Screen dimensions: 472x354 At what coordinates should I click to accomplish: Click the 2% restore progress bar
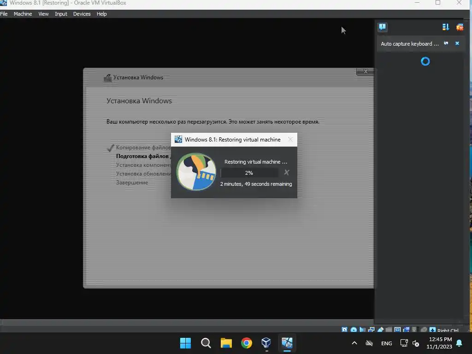[x=249, y=173]
